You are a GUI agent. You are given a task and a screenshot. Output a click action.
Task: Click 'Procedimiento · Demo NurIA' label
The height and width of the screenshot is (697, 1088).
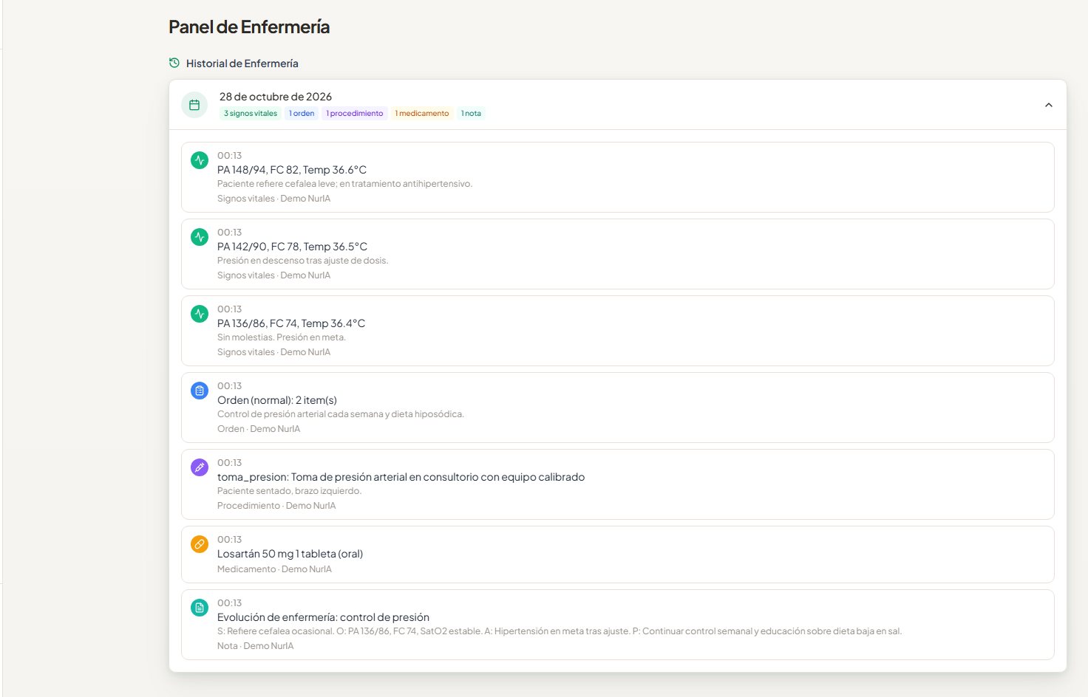click(276, 506)
